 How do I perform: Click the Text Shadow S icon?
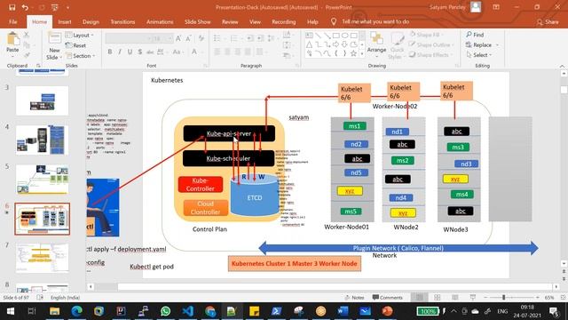(x=140, y=52)
